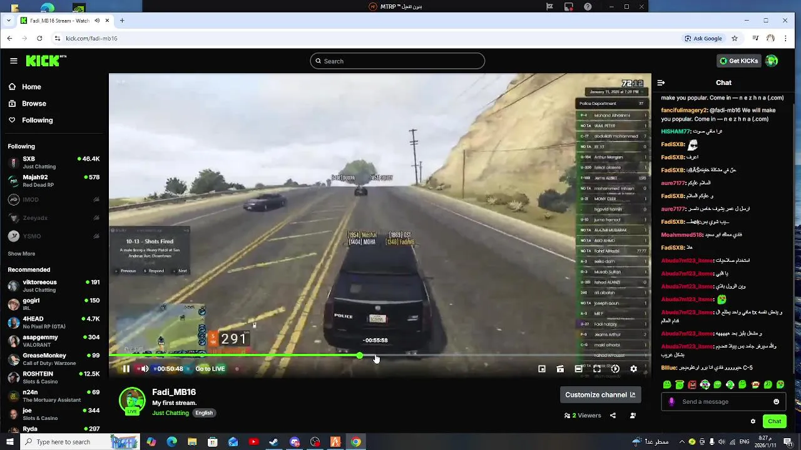Click the video seek bar handle
This screenshot has width=801, height=450.
pos(360,356)
